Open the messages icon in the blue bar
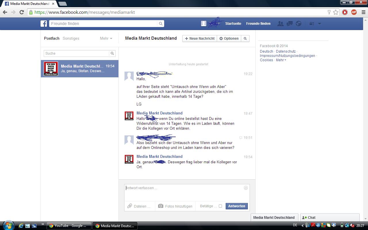Viewport: 368px width, 230px height. (290, 24)
